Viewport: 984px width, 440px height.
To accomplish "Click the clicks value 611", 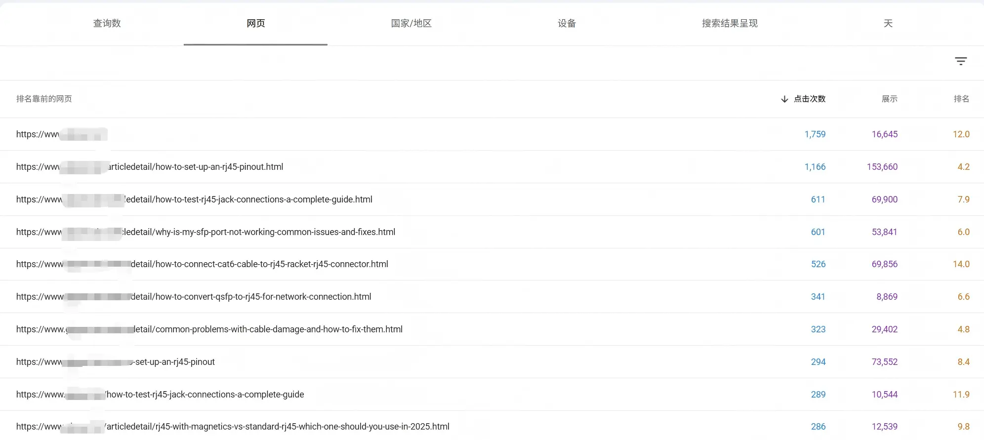I will coord(818,200).
